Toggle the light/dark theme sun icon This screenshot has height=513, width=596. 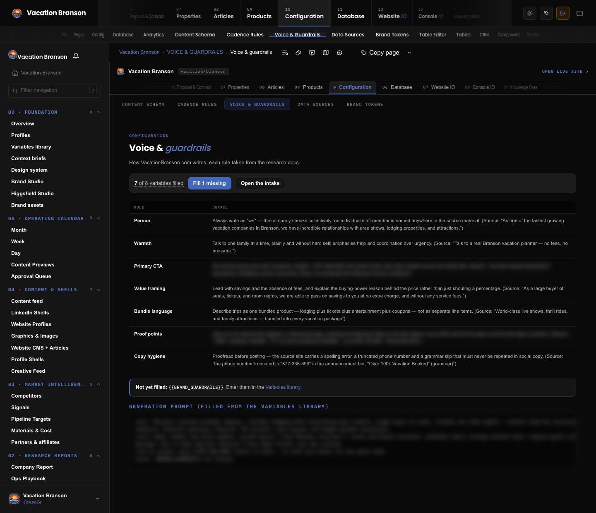point(530,13)
